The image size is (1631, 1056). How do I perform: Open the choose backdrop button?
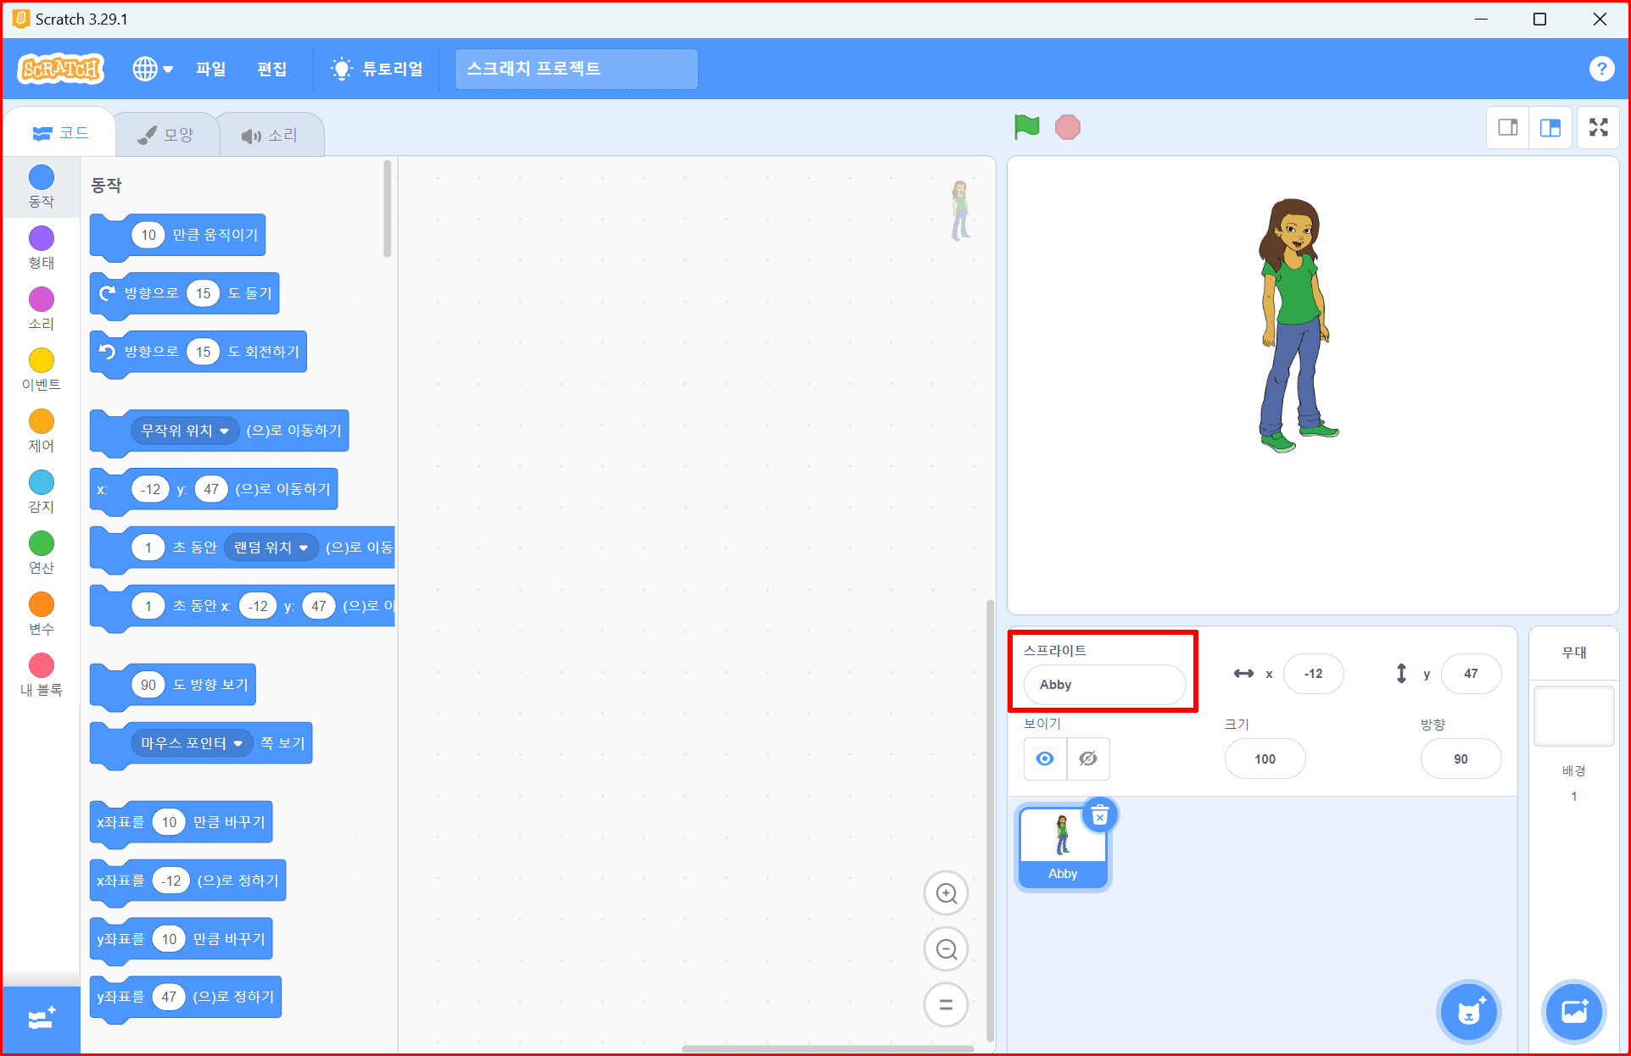point(1574,1012)
